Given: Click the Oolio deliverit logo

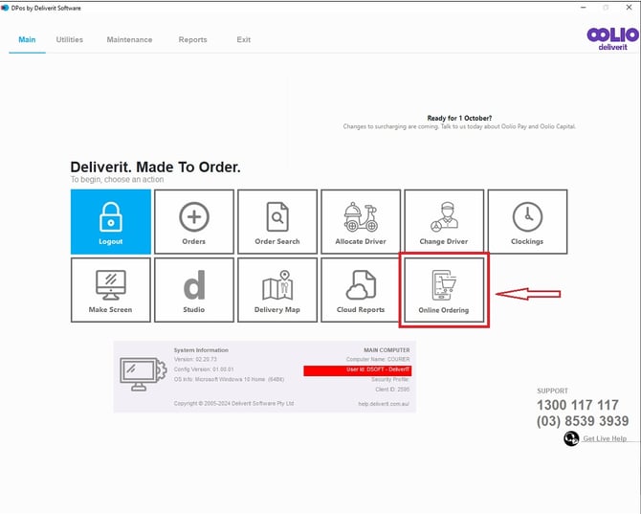Looking at the screenshot, I should click(x=612, y=39).
